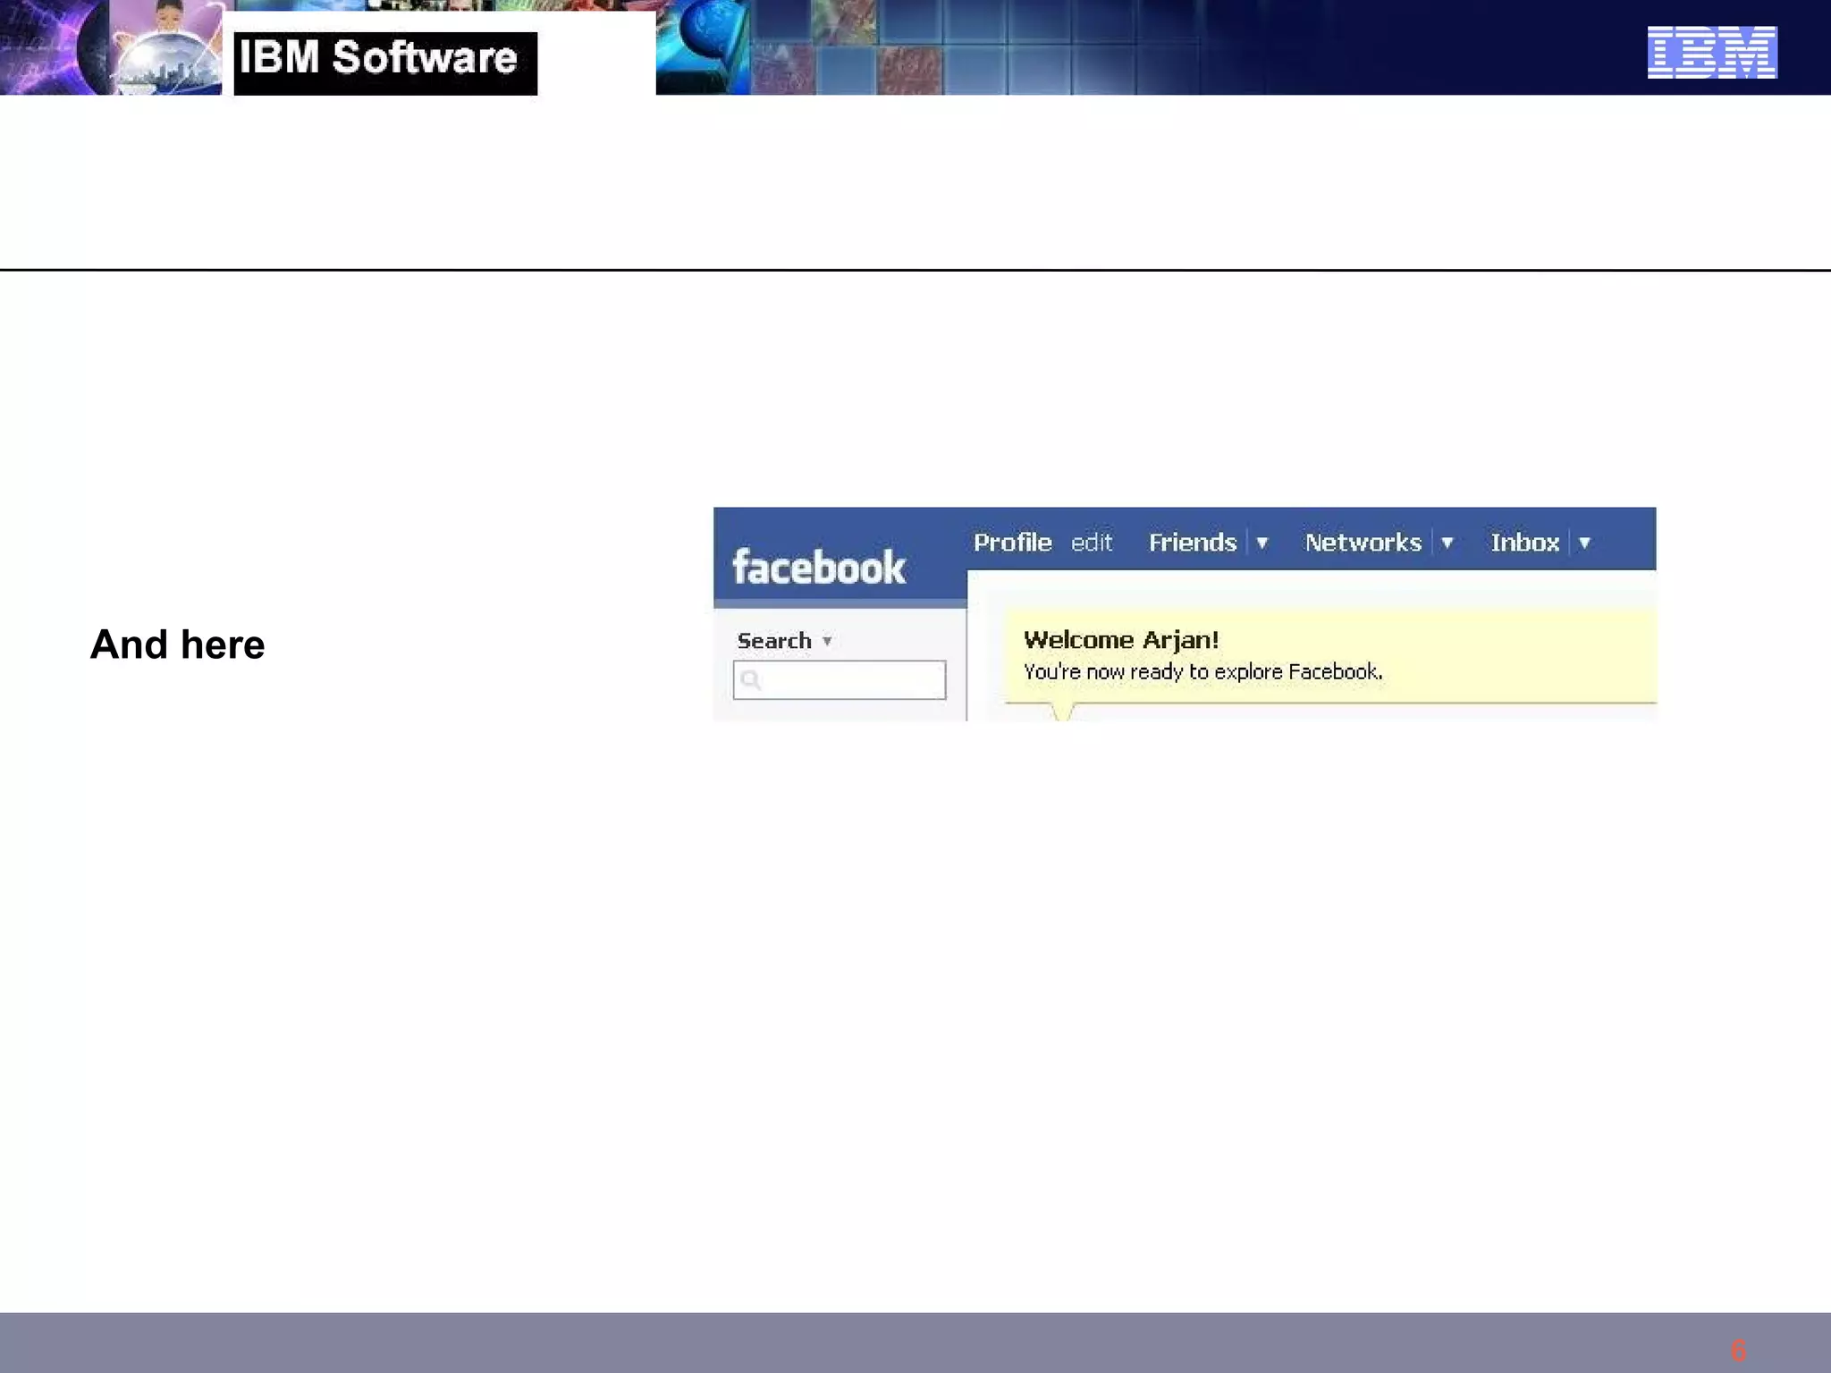Go to the Networks menu item

coord(1363,543)
